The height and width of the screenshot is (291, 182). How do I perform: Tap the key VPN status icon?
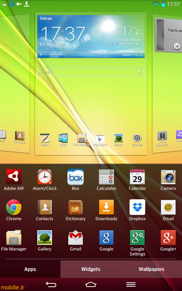[x=19, y=4]
